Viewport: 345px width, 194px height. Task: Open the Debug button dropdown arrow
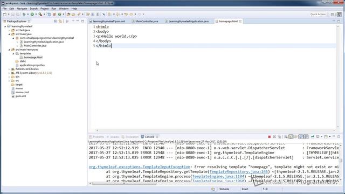[x=27, y=15]
